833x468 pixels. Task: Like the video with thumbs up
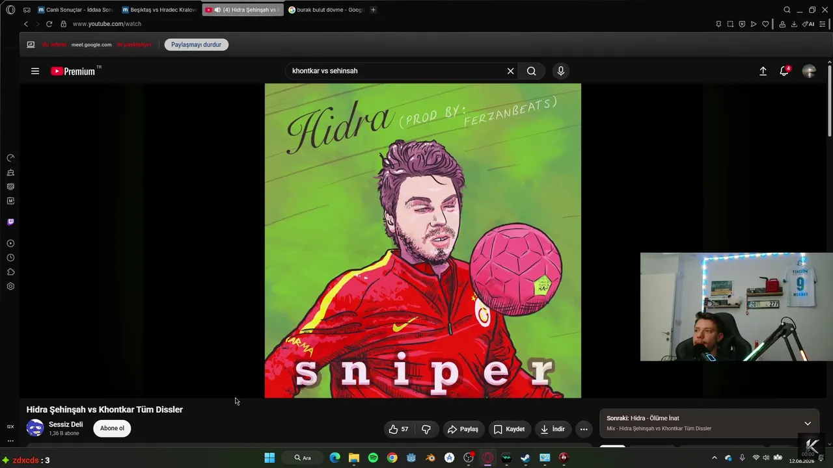click(398, 429)
